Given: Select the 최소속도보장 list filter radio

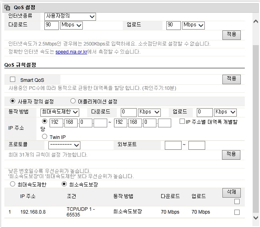Looking at the screenshot, I should (x=64, y=184).
